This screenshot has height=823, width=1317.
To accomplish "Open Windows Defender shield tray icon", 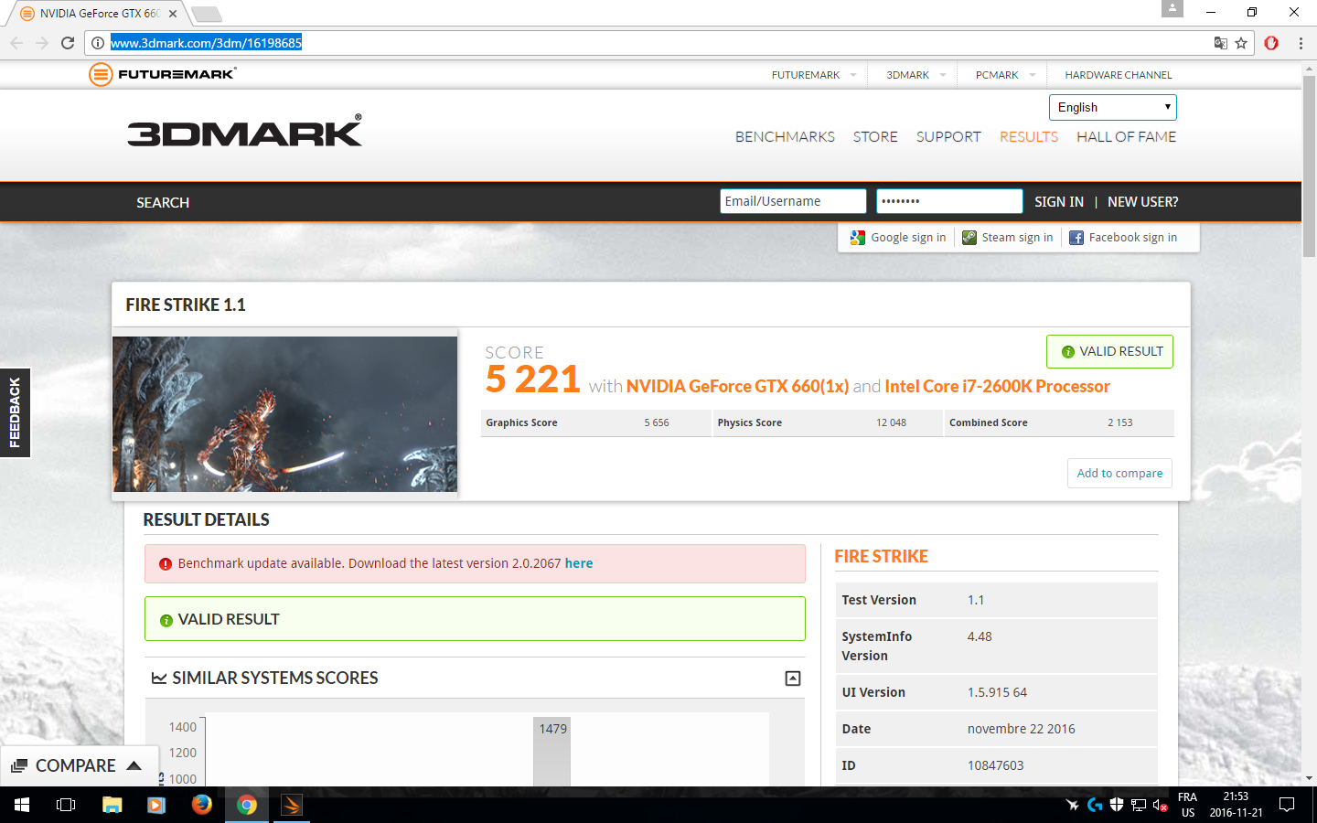I will click(1117, 805).
